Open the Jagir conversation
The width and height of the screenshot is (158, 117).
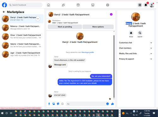click(22, 54)
